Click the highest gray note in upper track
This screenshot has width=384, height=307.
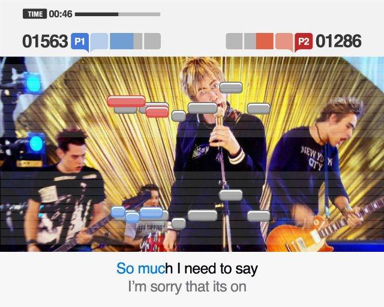tap(231, 88)
